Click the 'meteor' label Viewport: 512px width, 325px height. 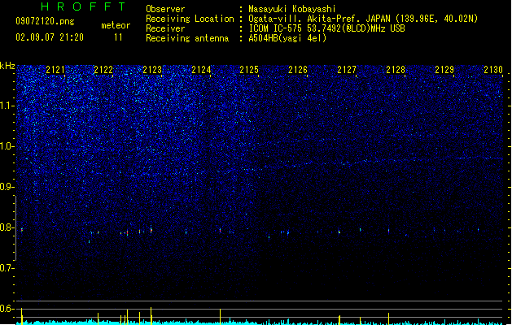tap(116, 25)
